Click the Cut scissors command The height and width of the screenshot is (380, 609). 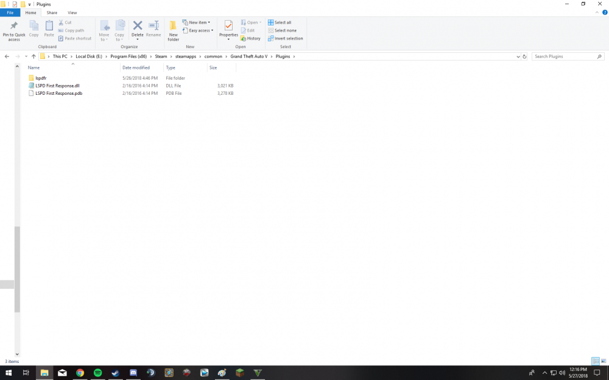[65, 22]
